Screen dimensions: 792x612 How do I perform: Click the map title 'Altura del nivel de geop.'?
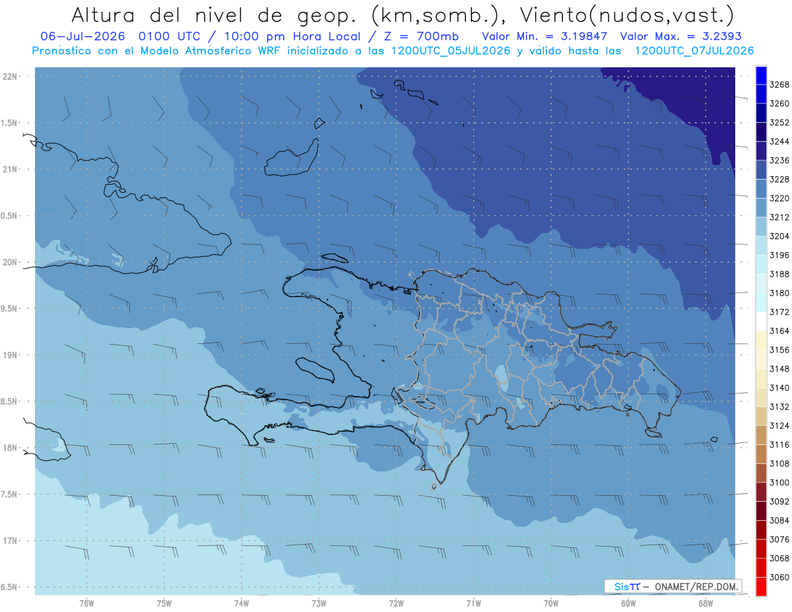214,15
